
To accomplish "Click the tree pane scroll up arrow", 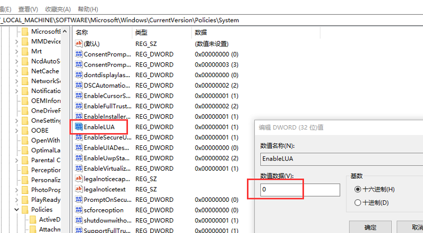I will click(x=65, y=32).
